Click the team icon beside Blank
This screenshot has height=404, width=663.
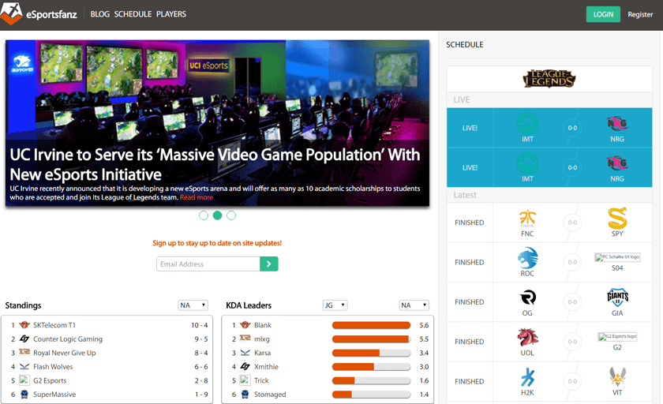[x=245, y=325]
